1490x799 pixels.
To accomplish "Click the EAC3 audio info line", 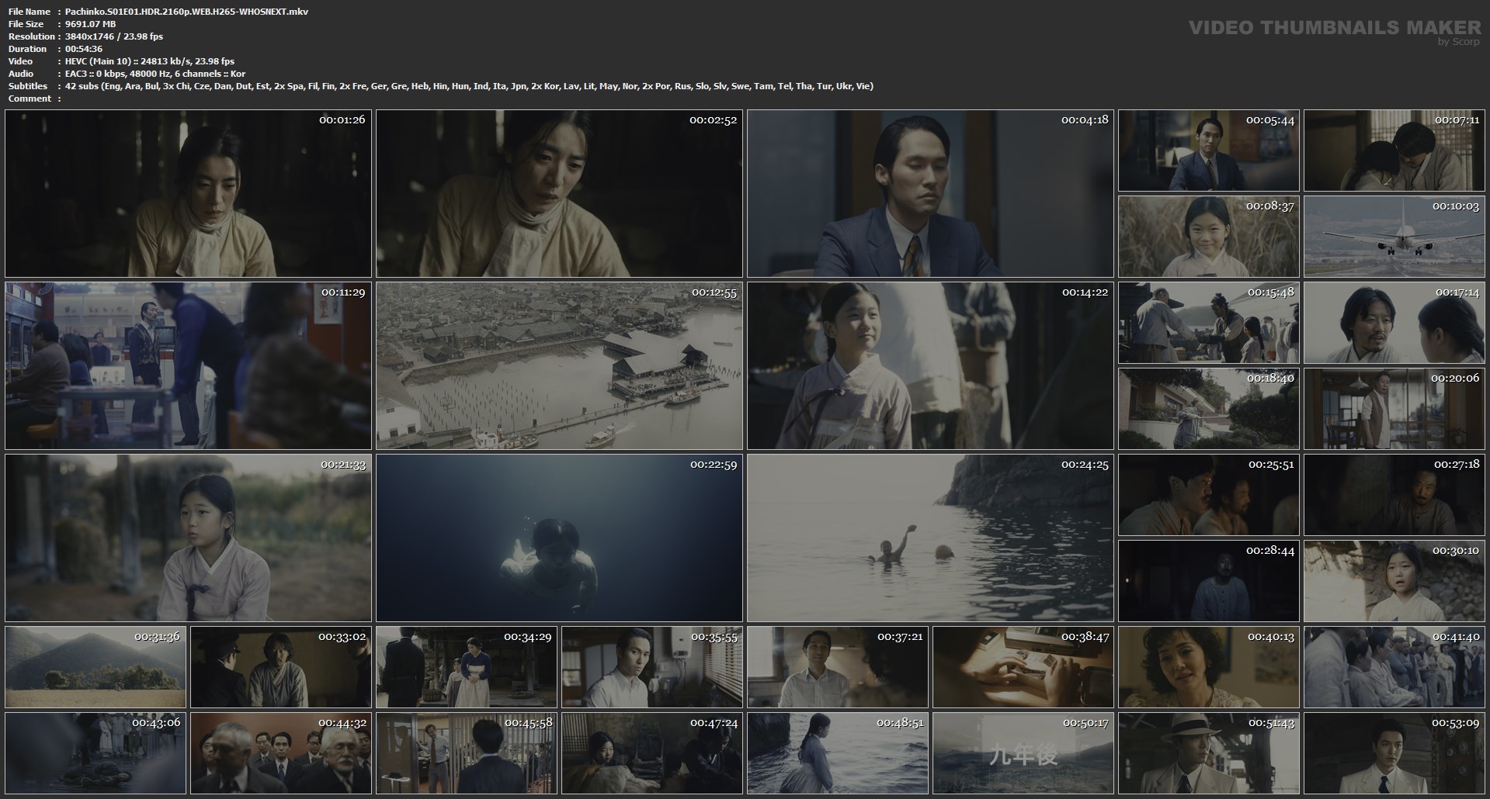I will (x=155, y=74).
